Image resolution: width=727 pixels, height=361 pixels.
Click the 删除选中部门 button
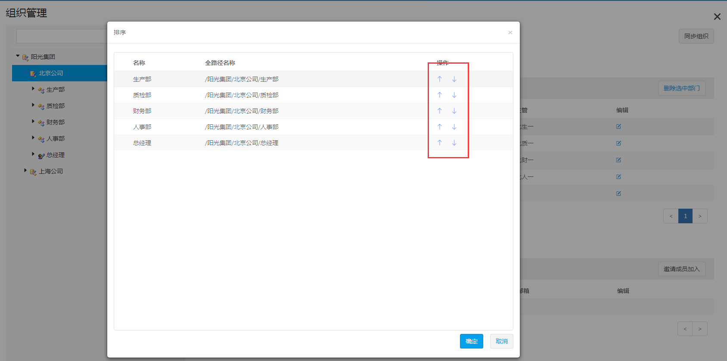click(682, 88)
